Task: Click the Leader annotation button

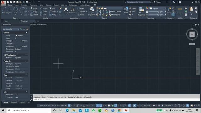Action: [x=81, y=12]
